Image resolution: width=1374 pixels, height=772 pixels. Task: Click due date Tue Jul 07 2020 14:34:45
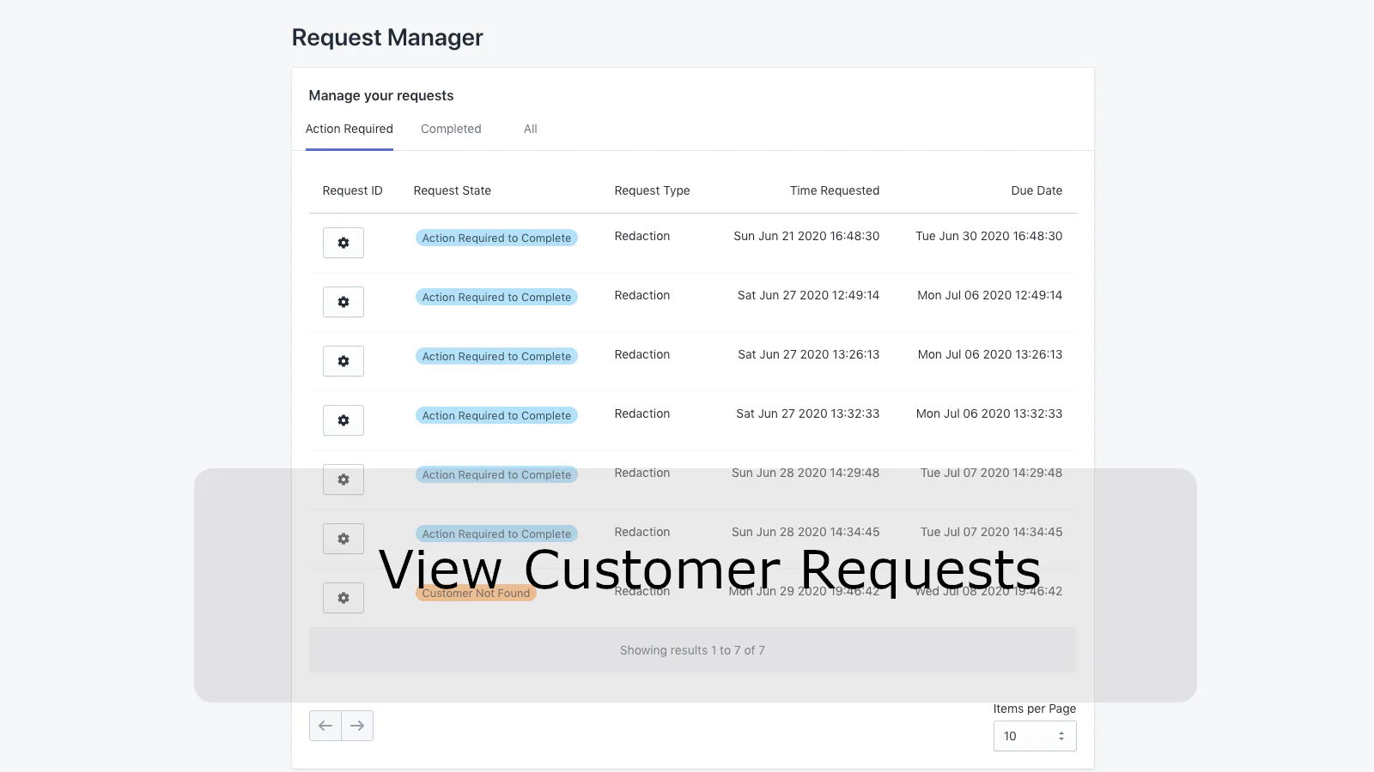992,532
